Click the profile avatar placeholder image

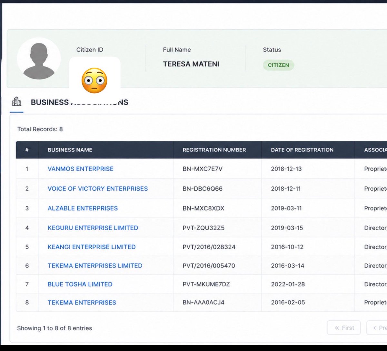click(x=39, y=59)
